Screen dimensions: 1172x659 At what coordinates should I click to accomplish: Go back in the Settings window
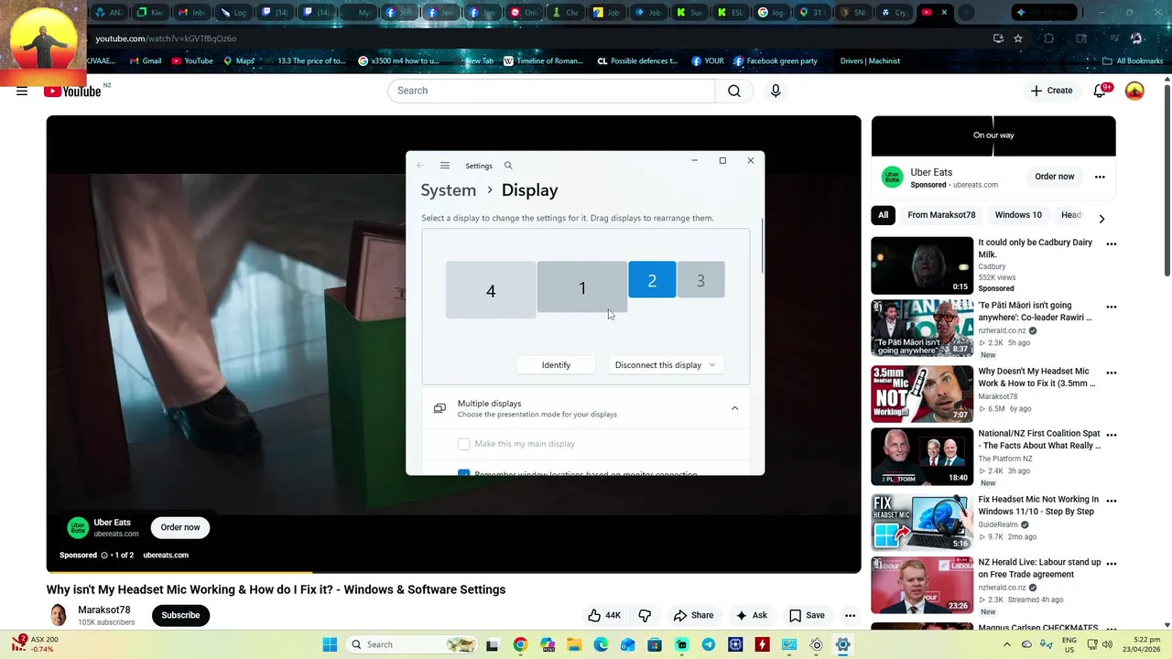pos(420,166)
